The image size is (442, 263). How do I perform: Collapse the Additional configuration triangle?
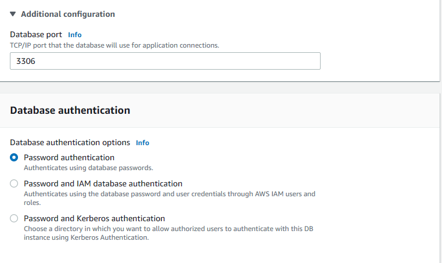13,14
